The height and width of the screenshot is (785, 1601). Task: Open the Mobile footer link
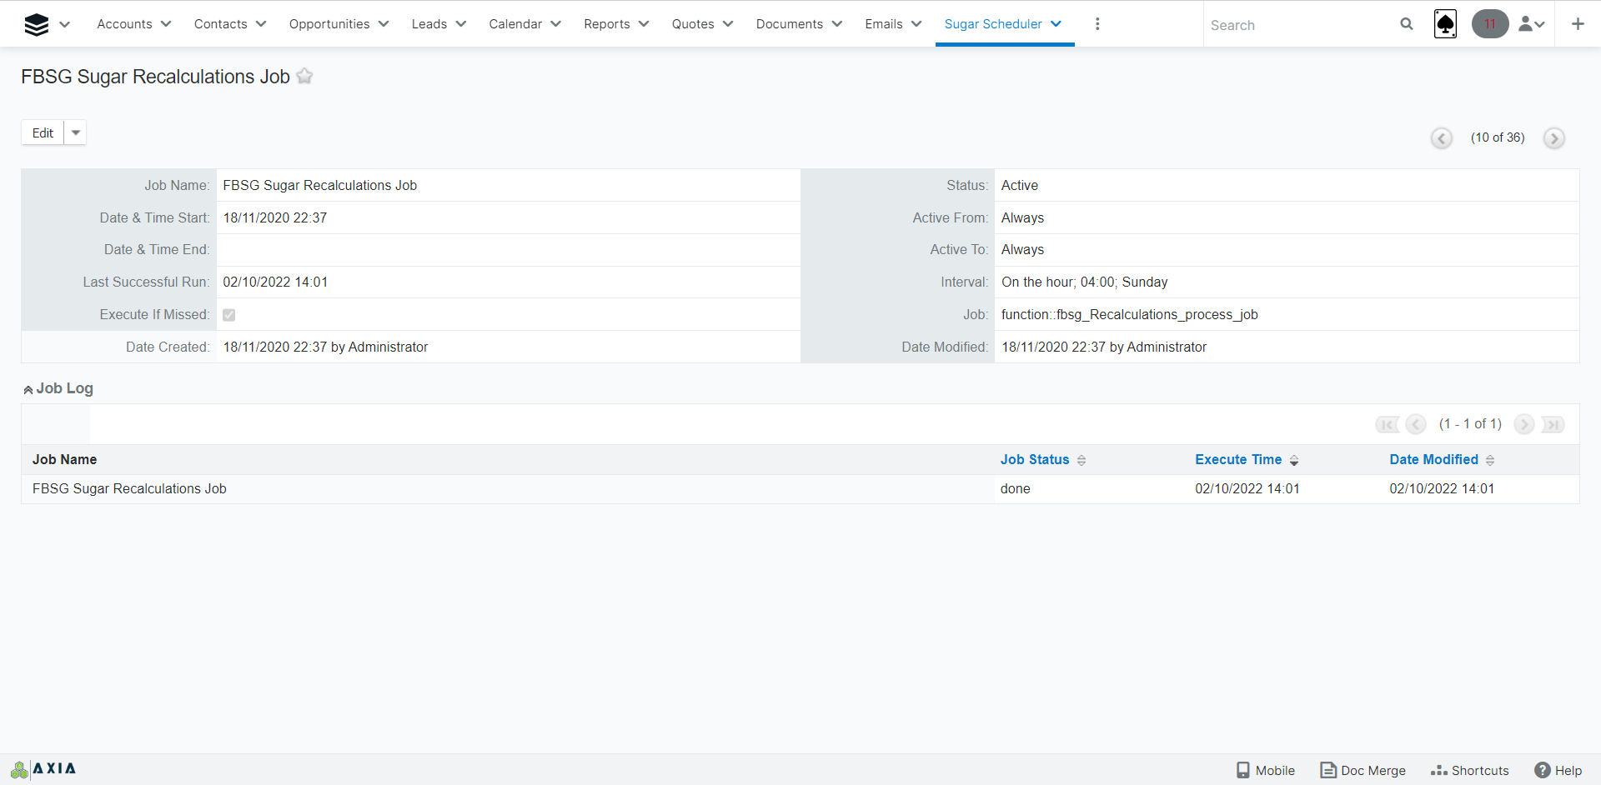tap(1266, 770)
